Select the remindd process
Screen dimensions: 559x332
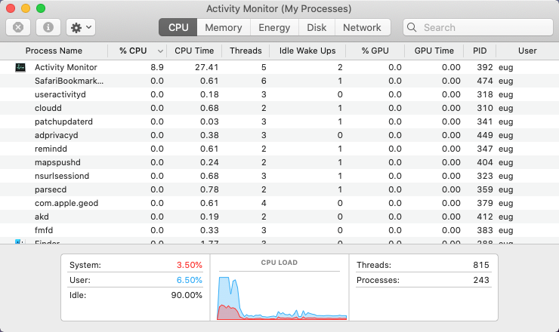coord(279,149)
